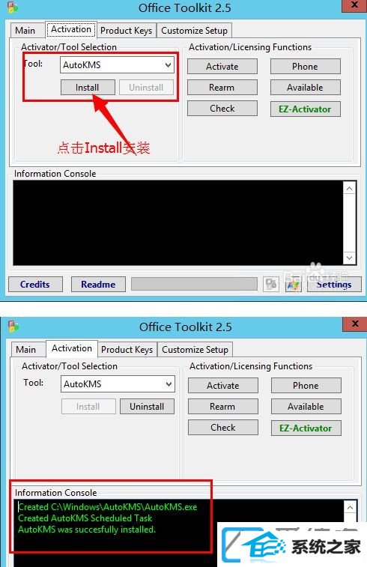
Task: Click the Windows flag icon button near Settings
Action: [x=294, y=285]
